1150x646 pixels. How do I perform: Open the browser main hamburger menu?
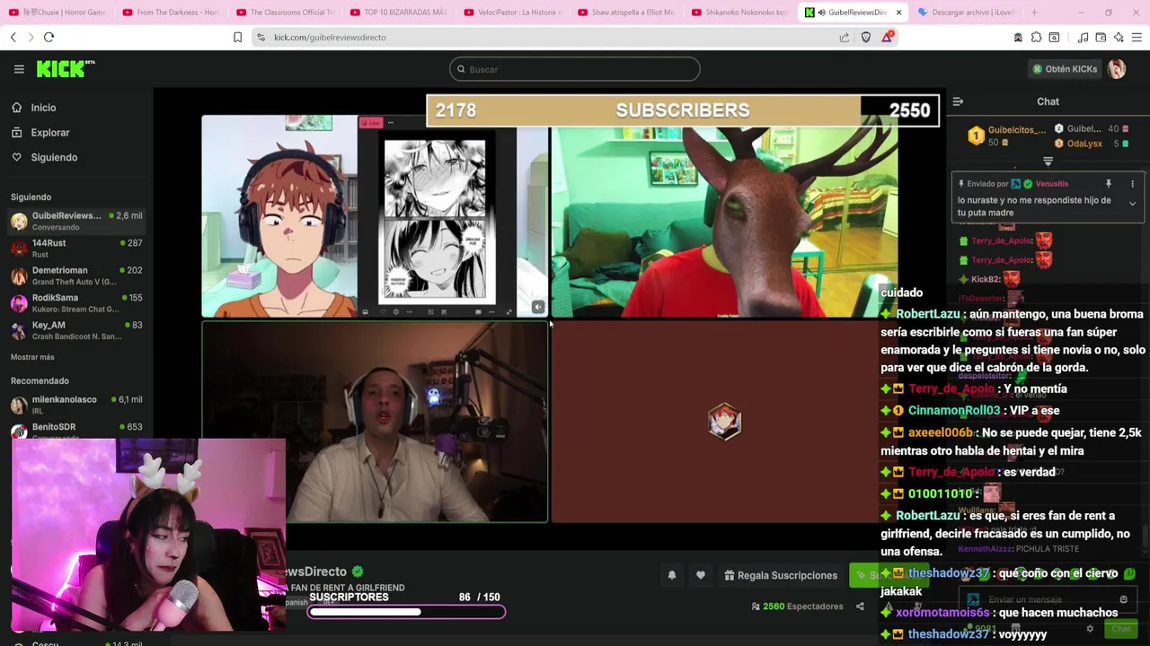tap(1137, 37)
